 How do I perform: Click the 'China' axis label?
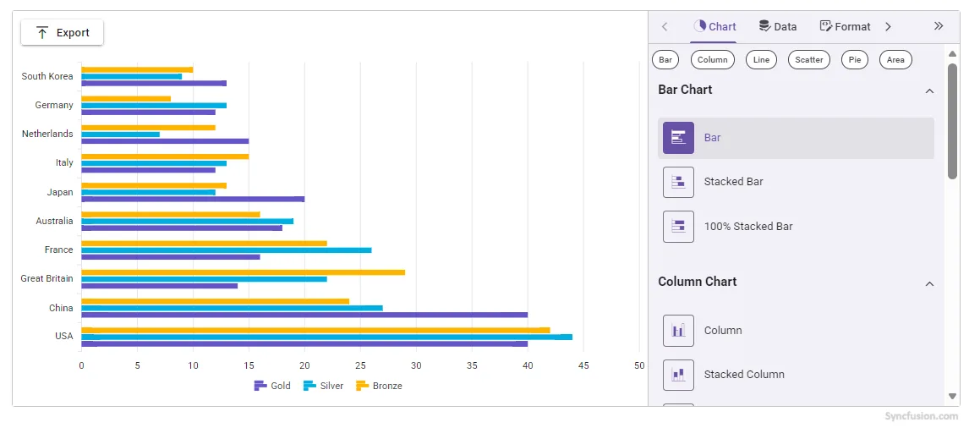61,308
